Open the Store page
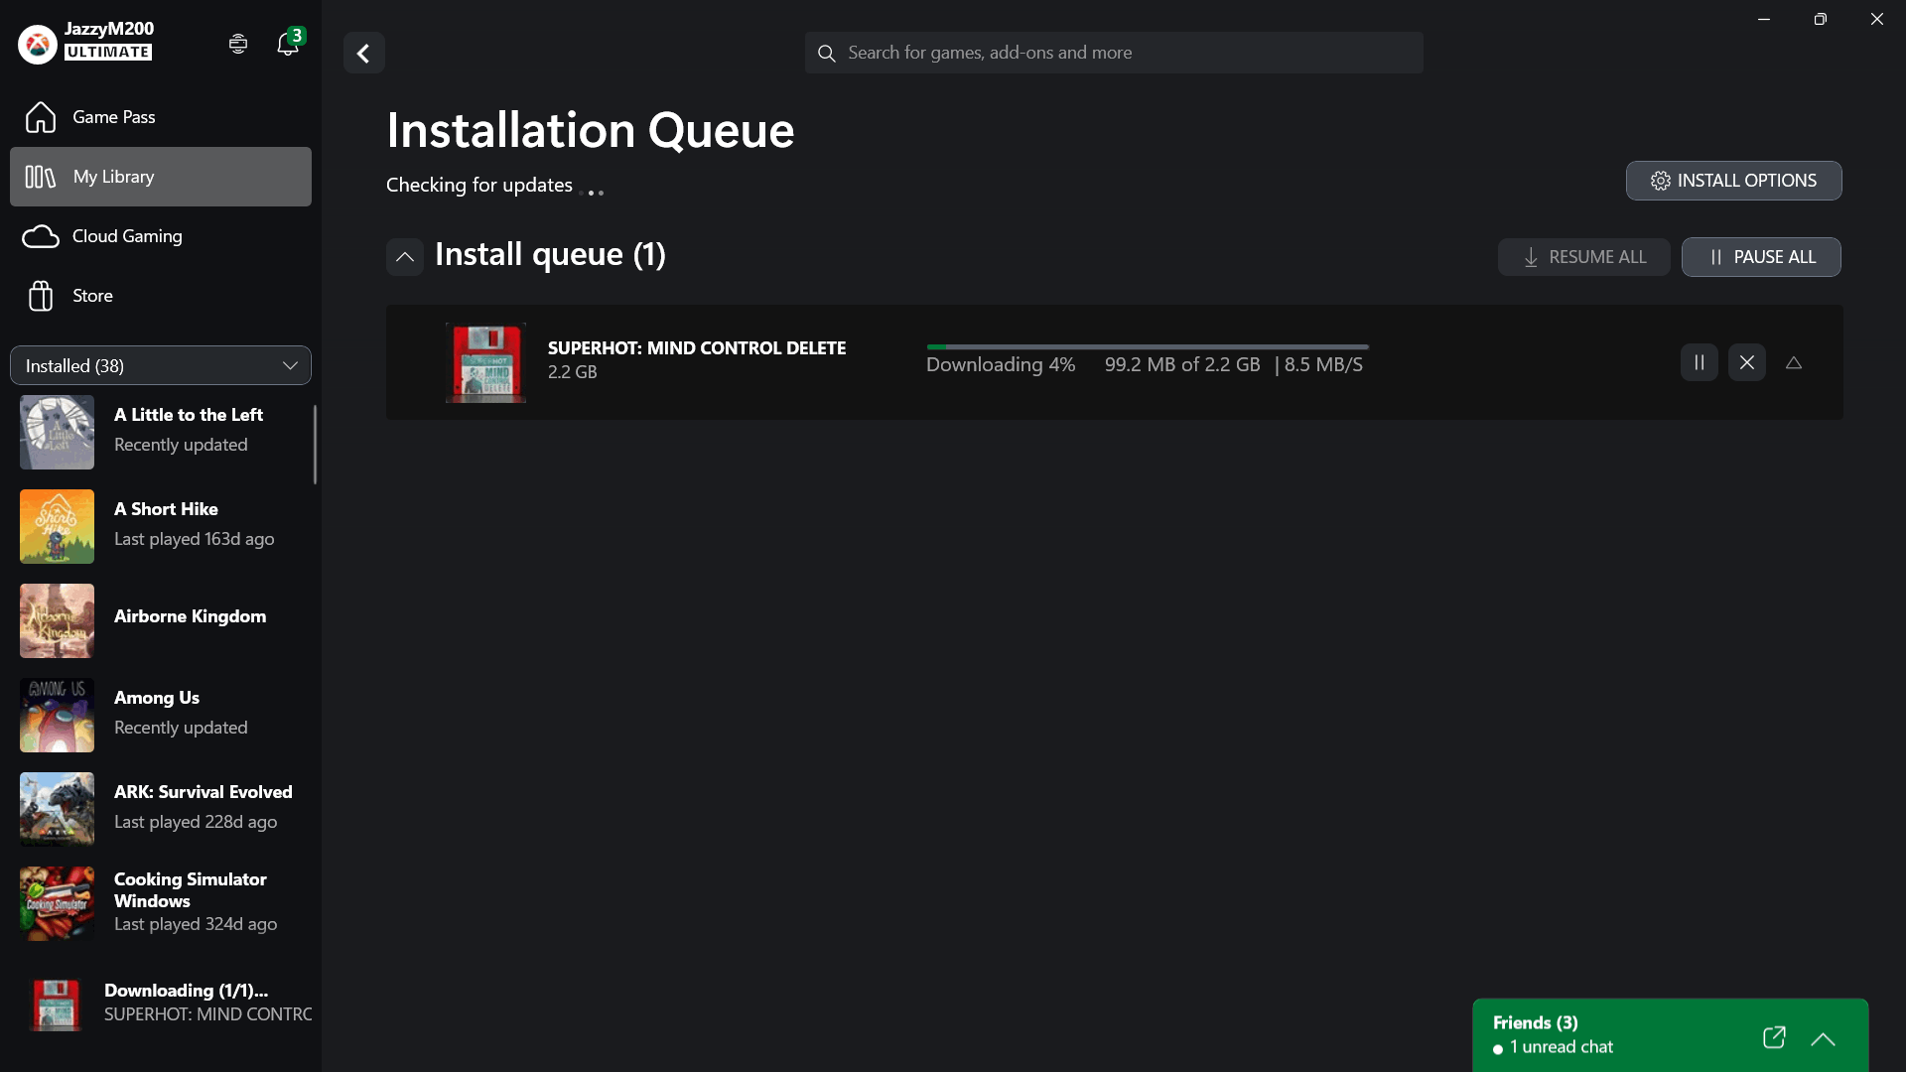This screenshot has height=1072, width=1906. tap(92, 296)
